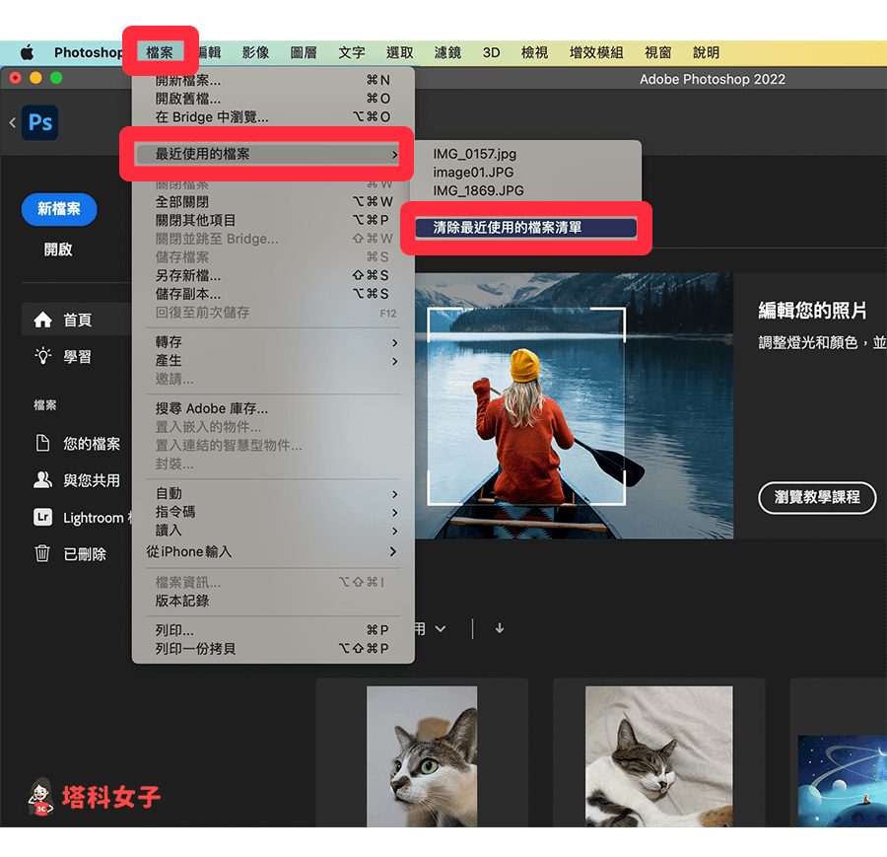
Task: Open Shared with You people icon
Action: click(42, 480)
